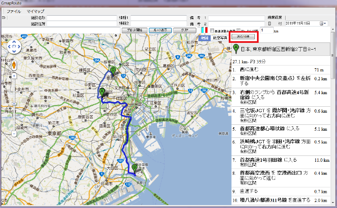This screenshot has width=337, height=208.
Task: Toggle the 高速道路未使用 checkbox
Action: pyautogui.click(x=212, y=31)
